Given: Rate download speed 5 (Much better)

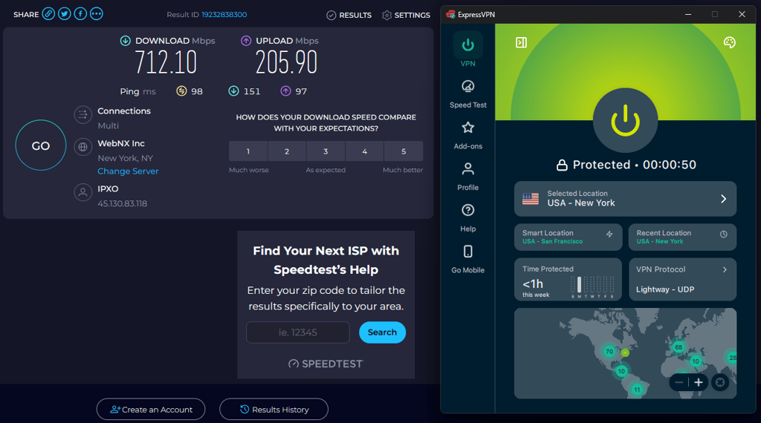Looking at the screenshot, I should click(x=404, y=151).
